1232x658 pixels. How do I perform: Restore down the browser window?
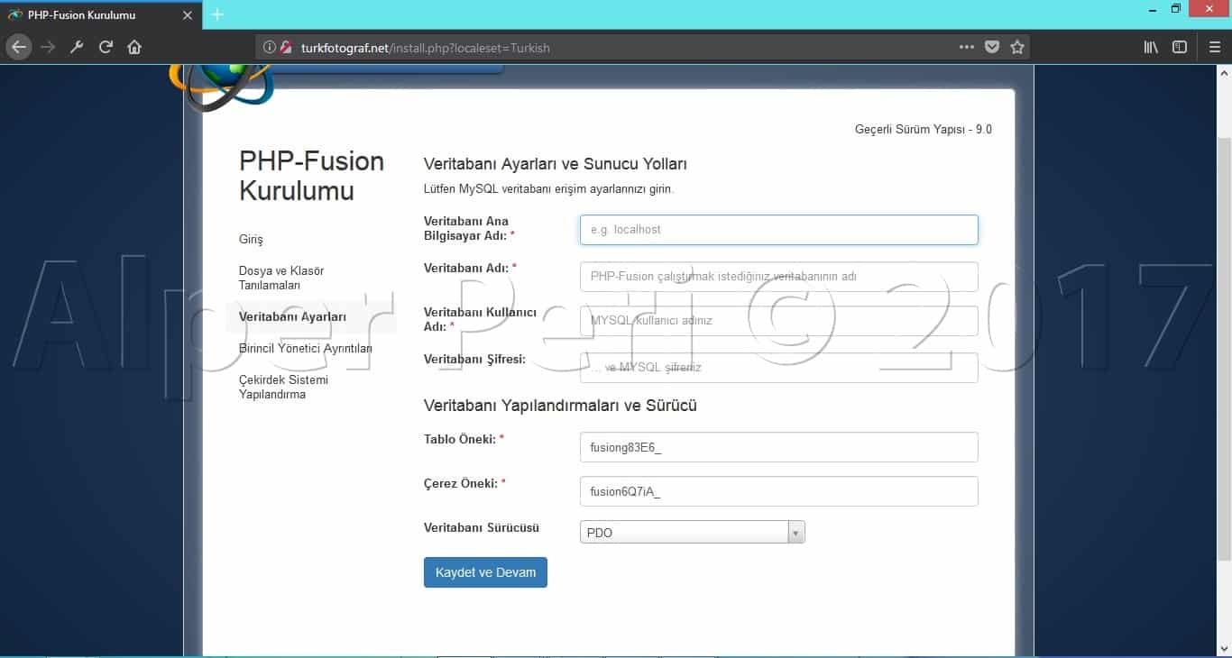tap(1175, 8)
